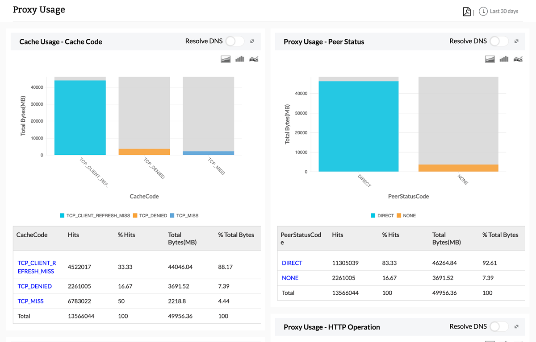Enable Resolve DNS for Peer Status widget

[499, 41]
